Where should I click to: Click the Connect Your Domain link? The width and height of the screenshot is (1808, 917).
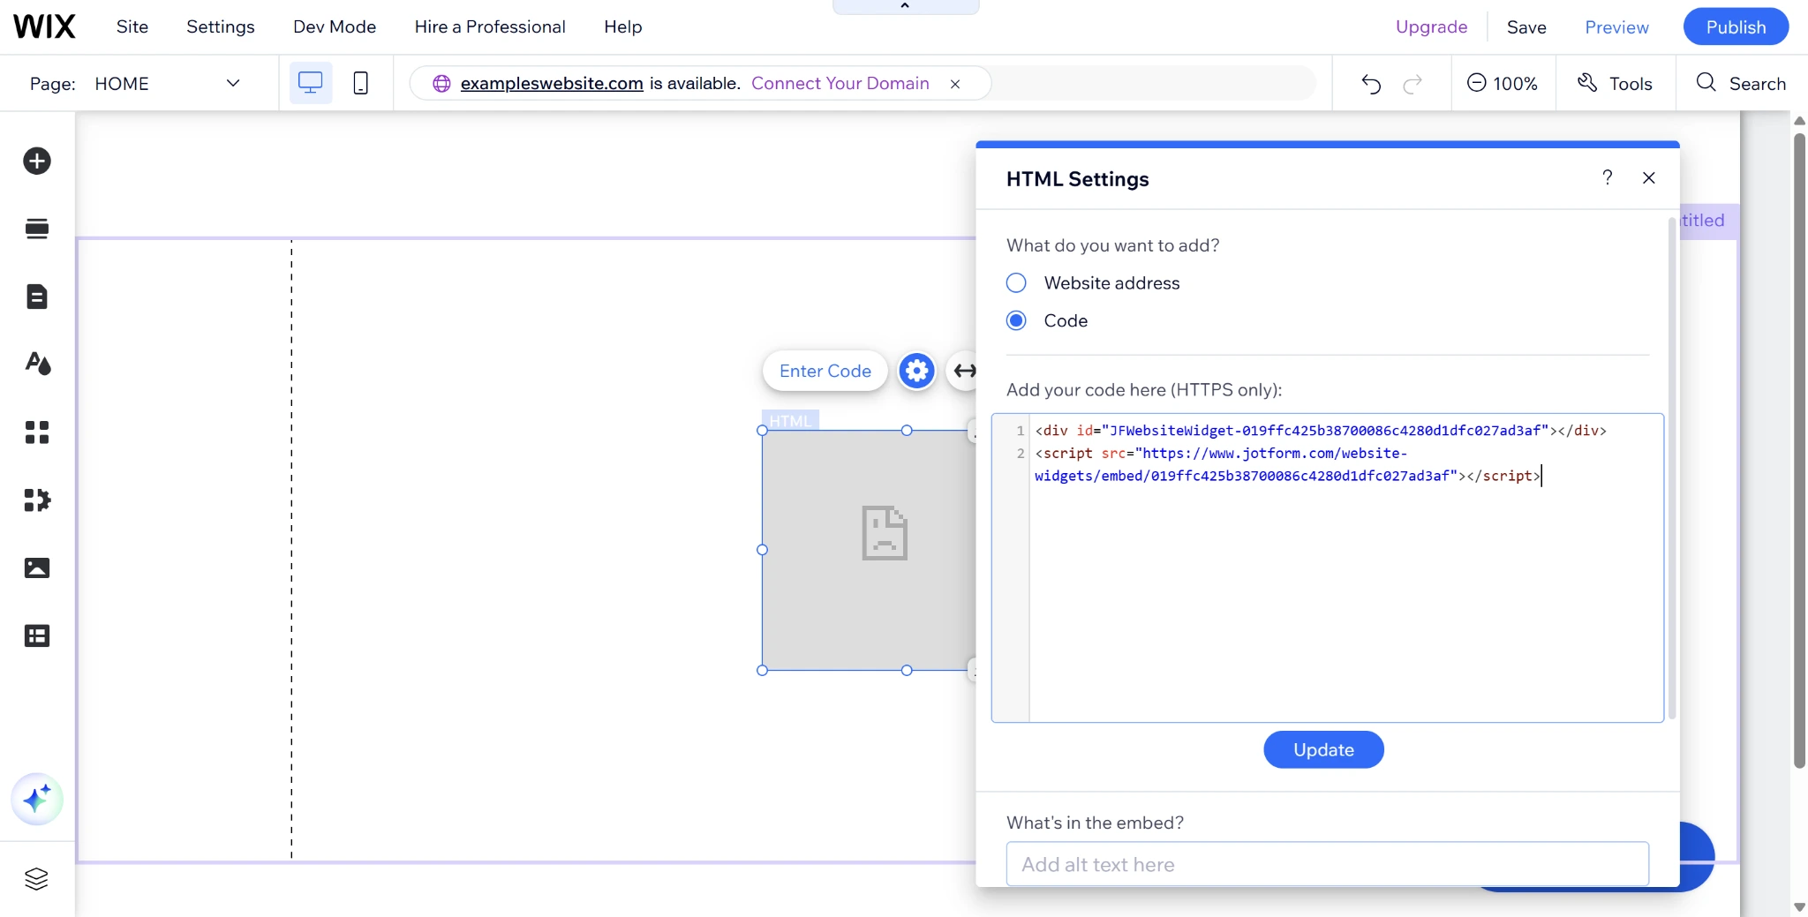840,83
